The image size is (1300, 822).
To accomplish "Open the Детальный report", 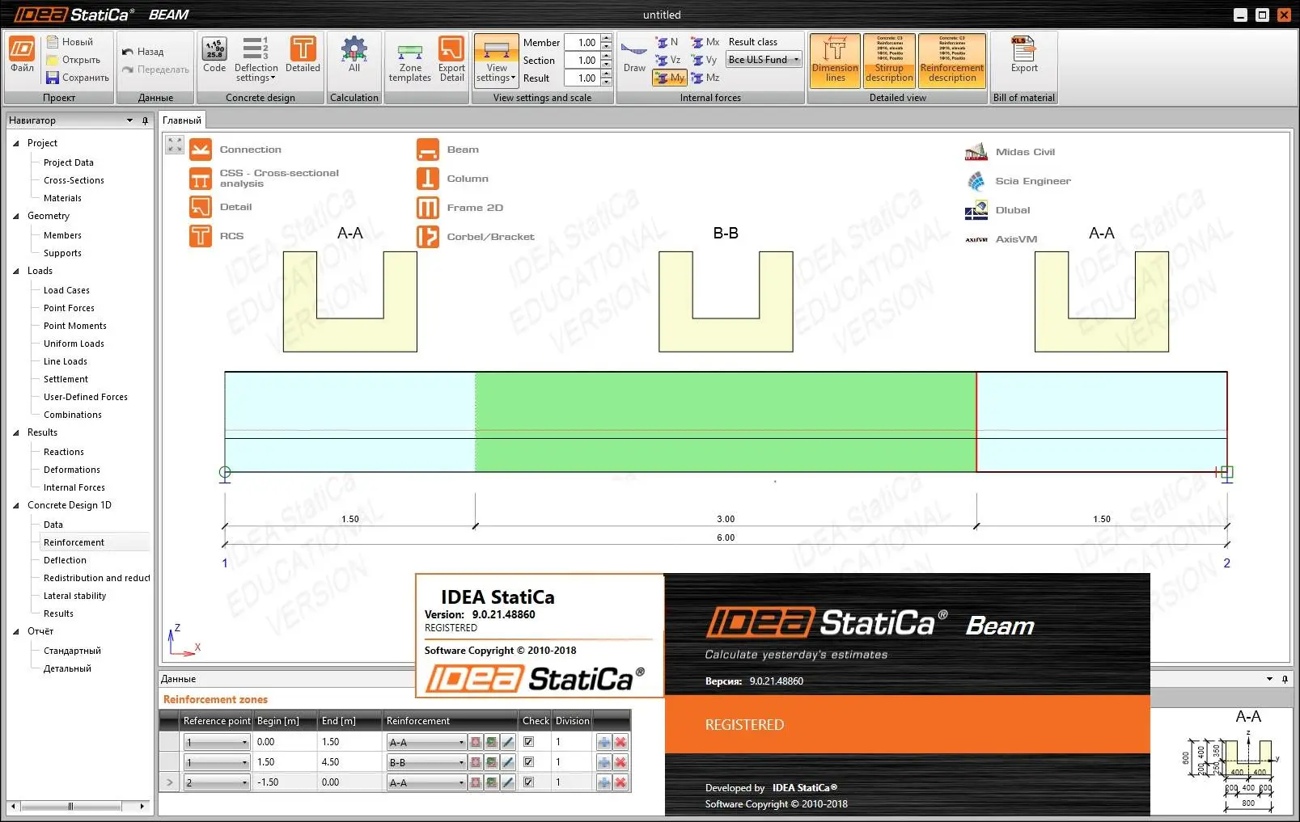I will pos(67,668).
